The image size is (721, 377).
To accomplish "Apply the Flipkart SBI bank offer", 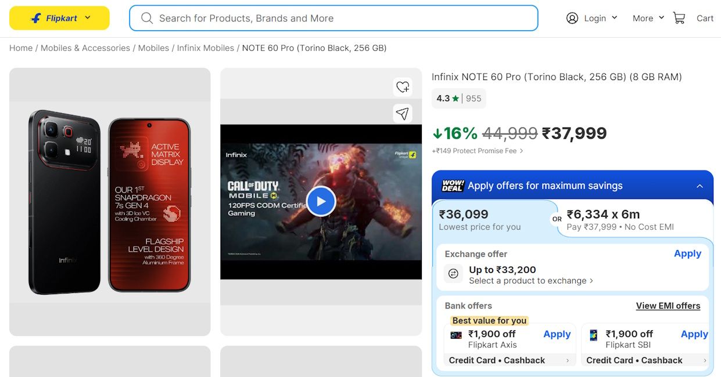I will click(694, 334).
